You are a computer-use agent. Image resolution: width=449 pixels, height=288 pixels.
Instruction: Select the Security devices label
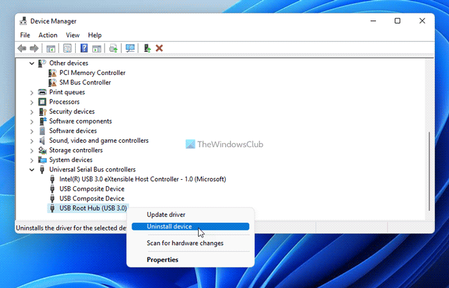coord(72,112)
